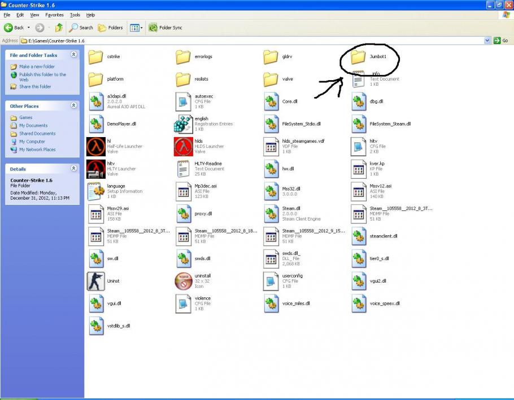Select the HLTV-Readme text document
Image resolution: width=514 pixels, height=400 pixels.
point(183,169)
